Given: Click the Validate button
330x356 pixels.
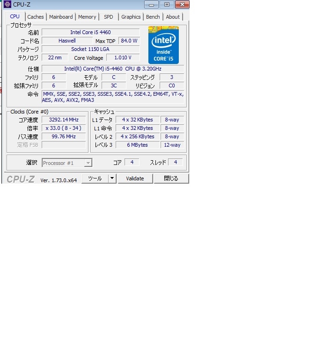Looking at the screenshot, I should (x=135, y=178).
